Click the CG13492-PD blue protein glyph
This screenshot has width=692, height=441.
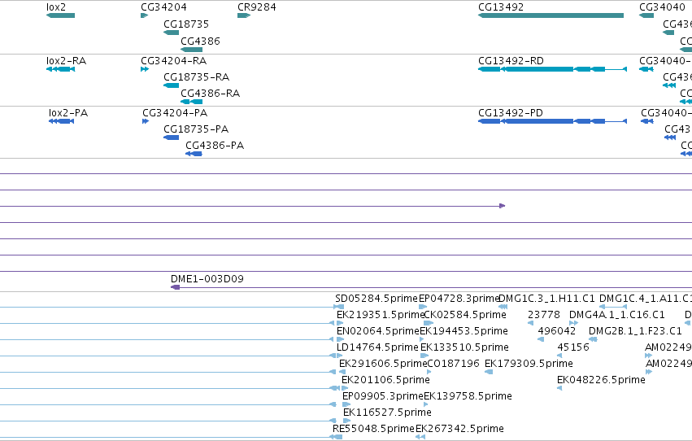tap(552, 121)
